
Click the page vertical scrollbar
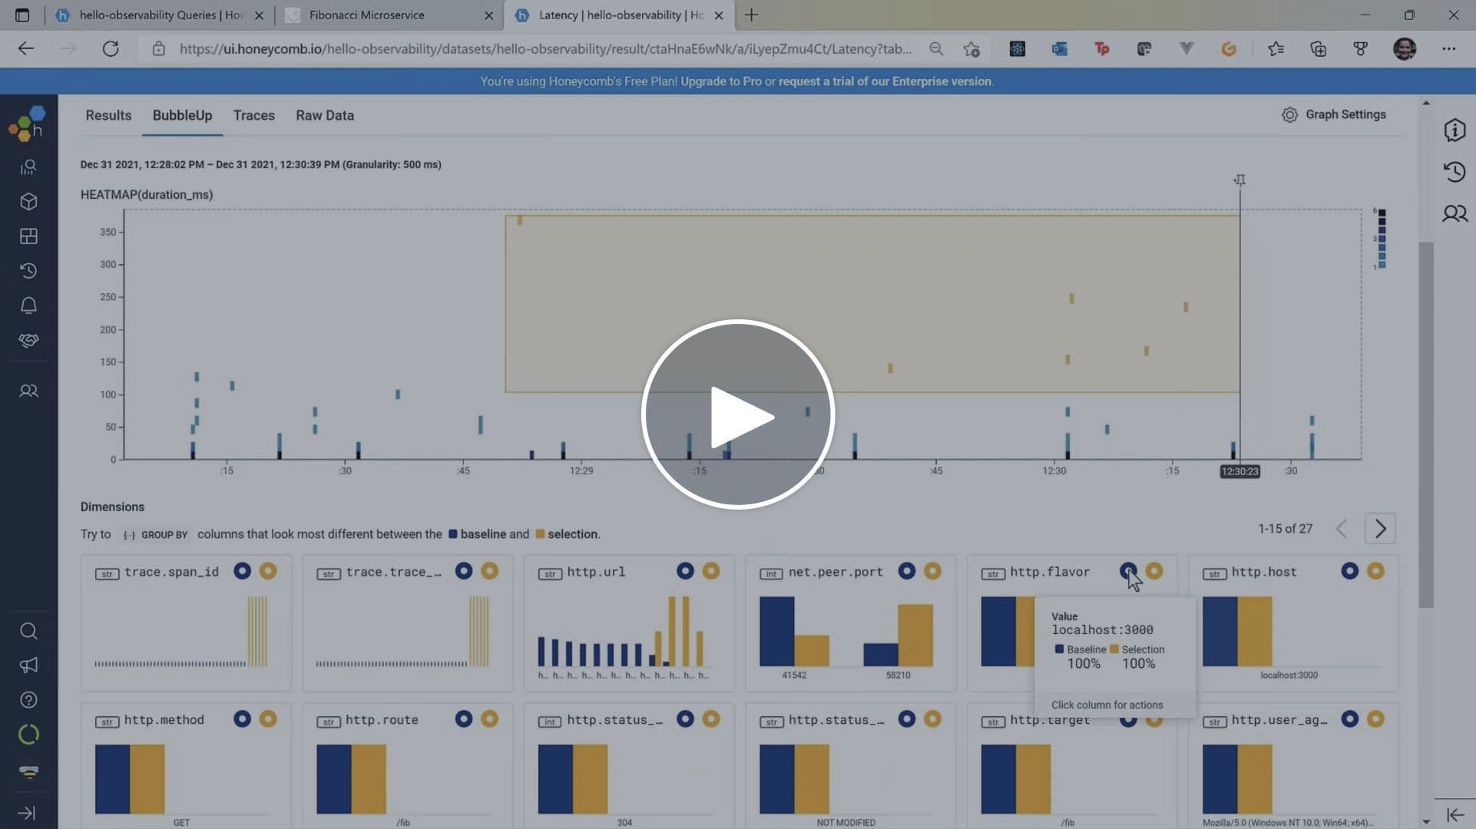[1426, 426]
